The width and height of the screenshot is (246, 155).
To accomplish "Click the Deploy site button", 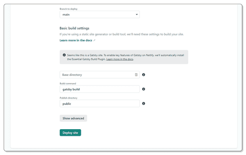I will tap(70, 133).
